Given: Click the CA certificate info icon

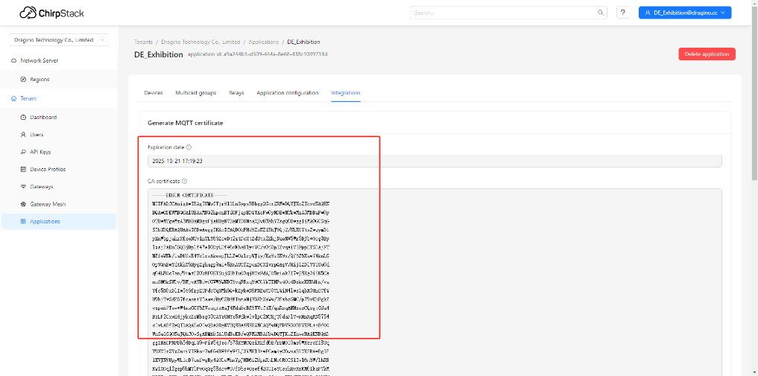Looking at the screenshot, I should tap(184, 181).
